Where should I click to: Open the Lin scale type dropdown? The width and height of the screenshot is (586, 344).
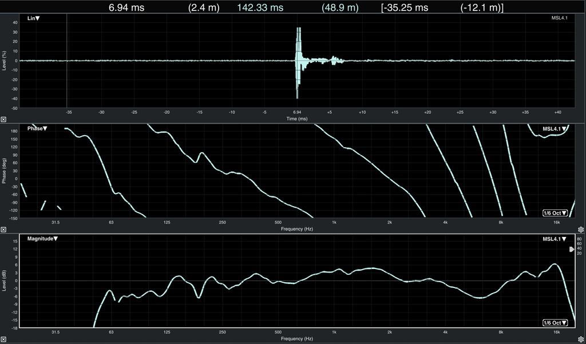[34, 18]
